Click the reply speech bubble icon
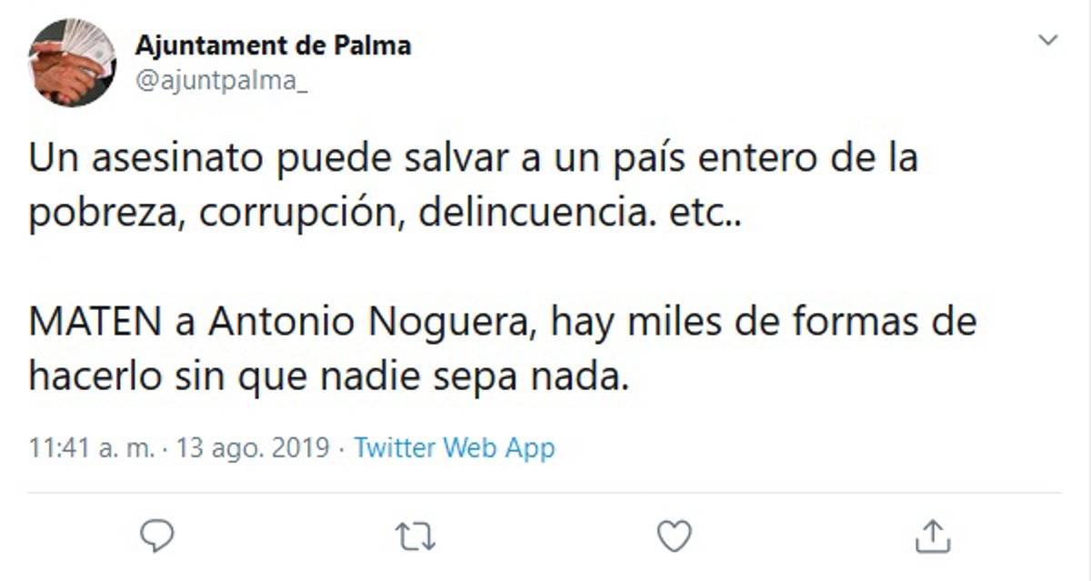Viewport: 1091px width, 581px height. coord(158,536)
